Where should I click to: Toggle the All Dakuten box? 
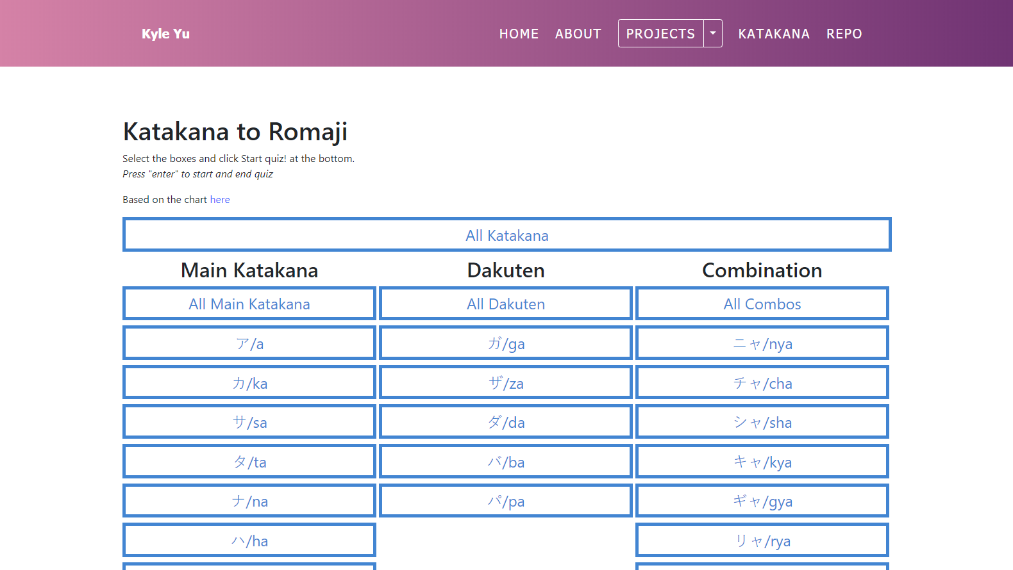[x=506, y=304]
